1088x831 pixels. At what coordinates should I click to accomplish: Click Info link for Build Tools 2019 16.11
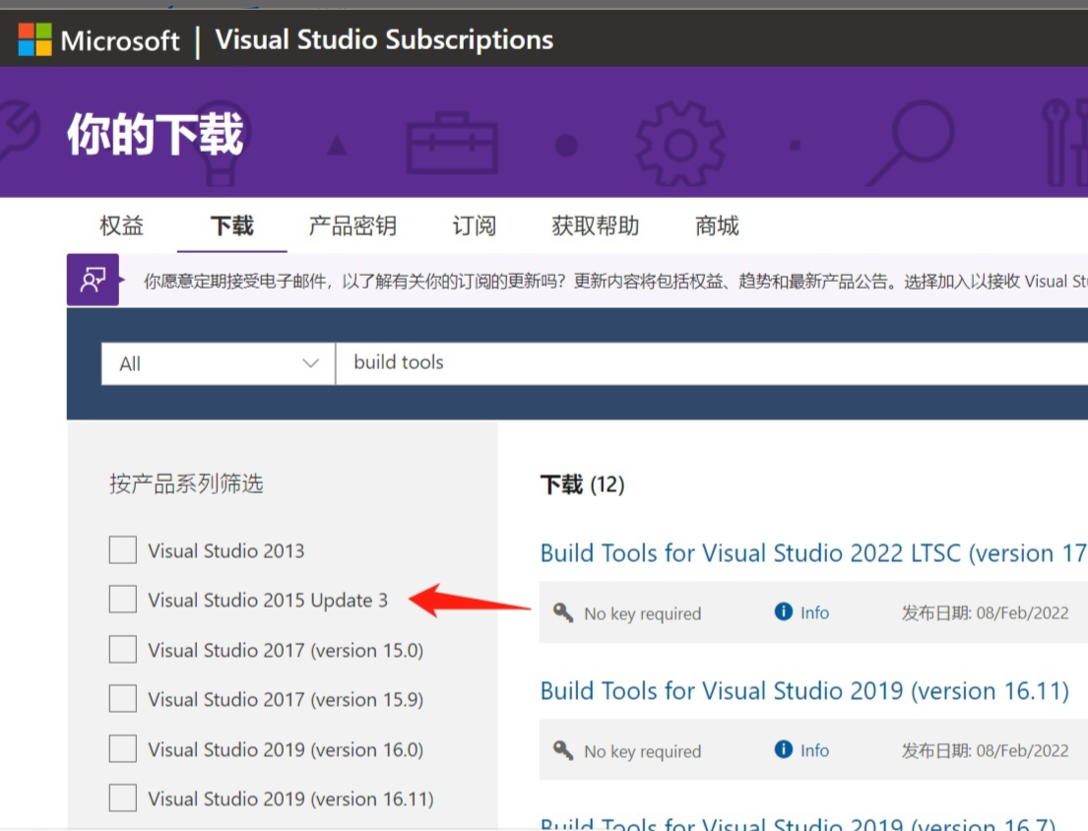pos(814,750)
